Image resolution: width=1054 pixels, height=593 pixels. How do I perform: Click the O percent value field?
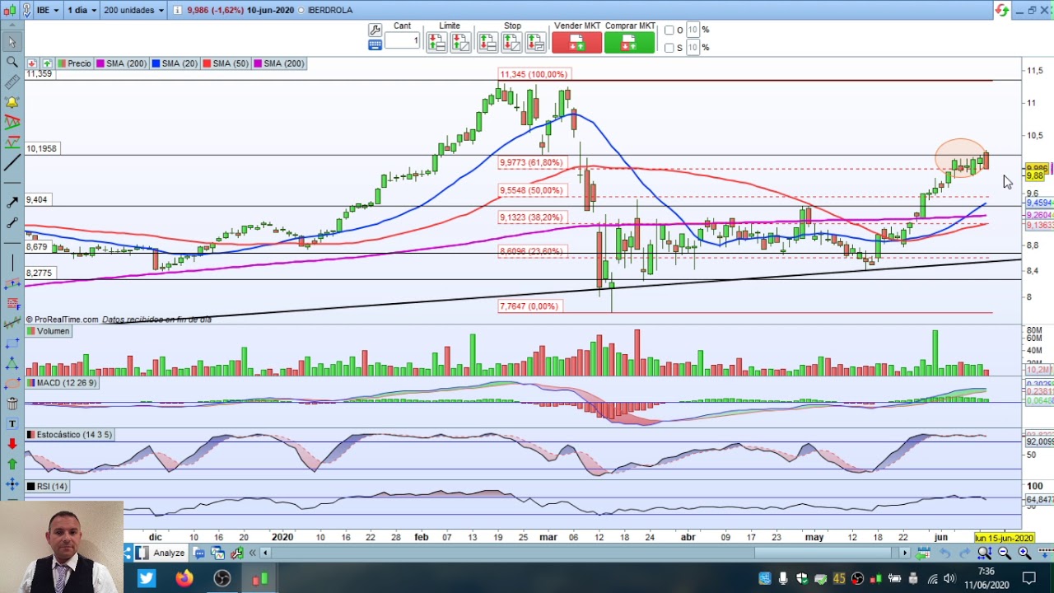tap(693, 30)
